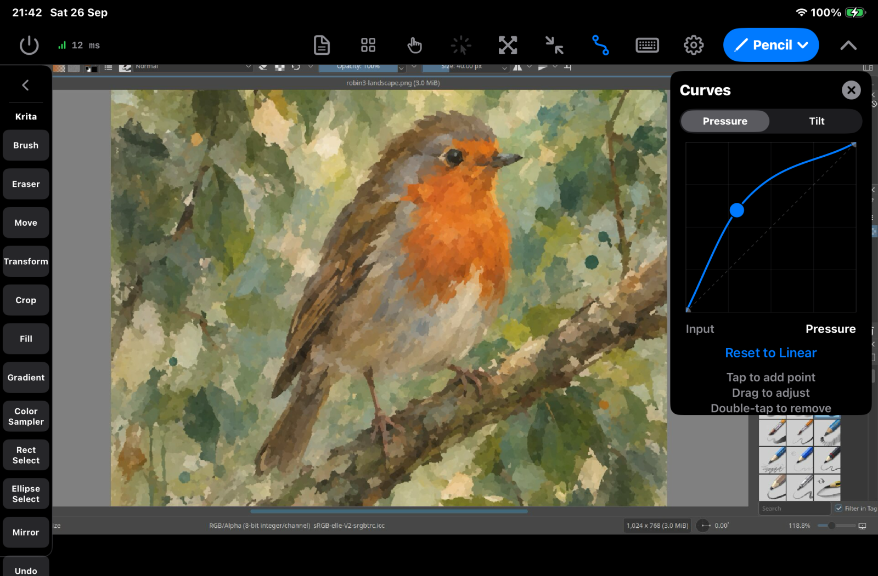Viewport: 878px width, 576px height.
Task: Click the brush preset Search field
Action: coord(794,509)
